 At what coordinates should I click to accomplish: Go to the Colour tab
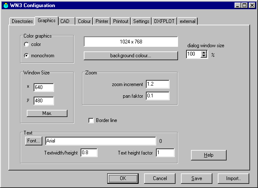[x=84, y=21]
